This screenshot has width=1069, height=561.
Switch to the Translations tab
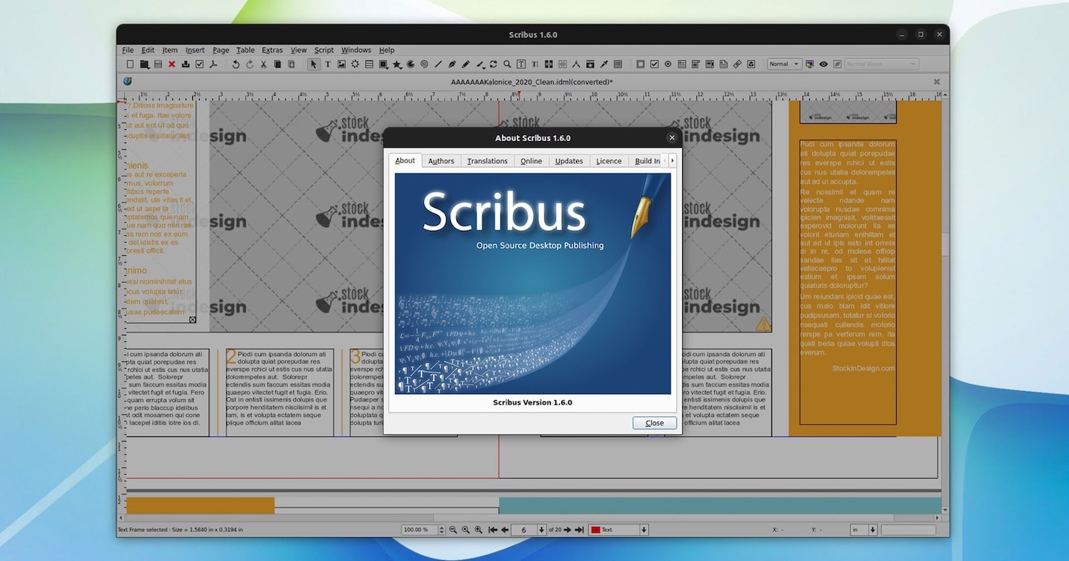(487, 161)
